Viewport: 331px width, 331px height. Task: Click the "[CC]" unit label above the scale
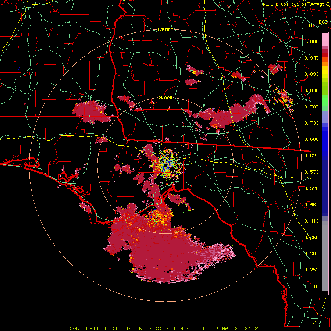314,25
